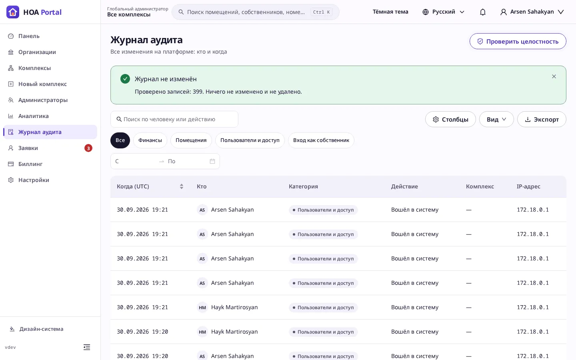This screenshot has height=360, width=576.
Task: Expand Arsen Sahakyan account menu
Action: click(x=532, y=12)
